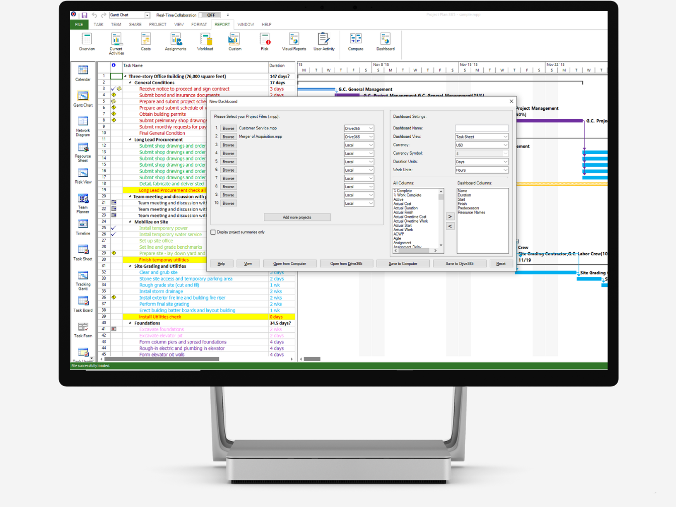Click the Add more projects button
Image resolution: width=676 pixels, height=507 pixels.
pyautogui.click(x=297, y=217)
